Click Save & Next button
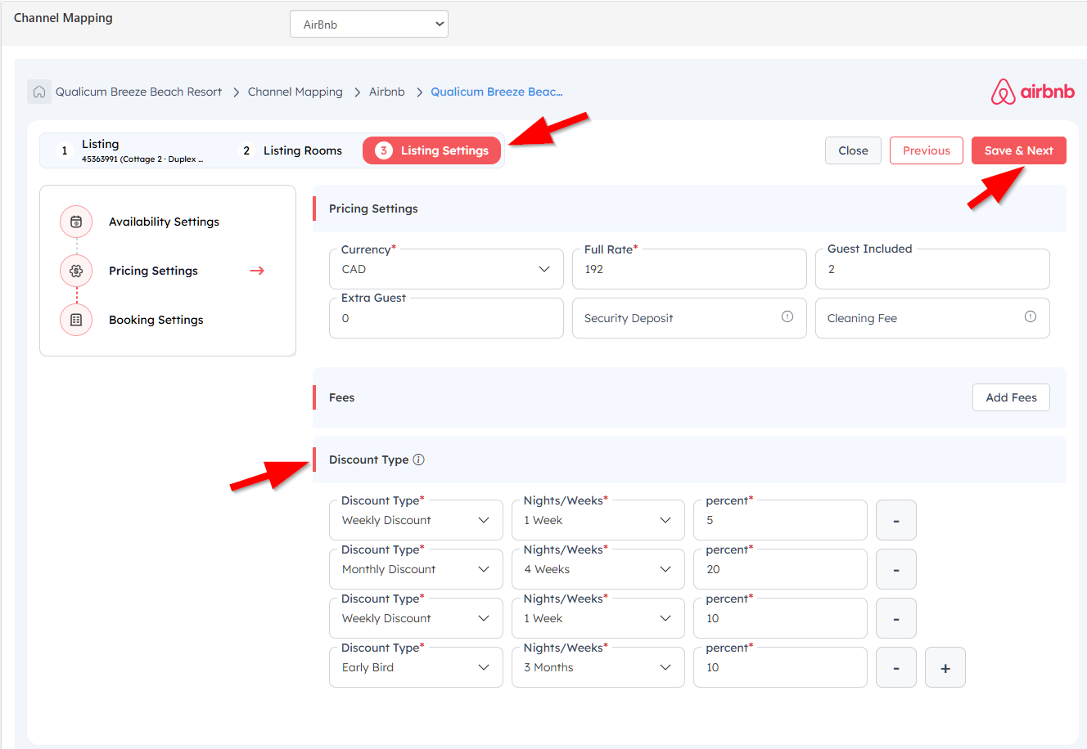The height and width of the screenshot is (749, 1087). (x=1019, y=150)
